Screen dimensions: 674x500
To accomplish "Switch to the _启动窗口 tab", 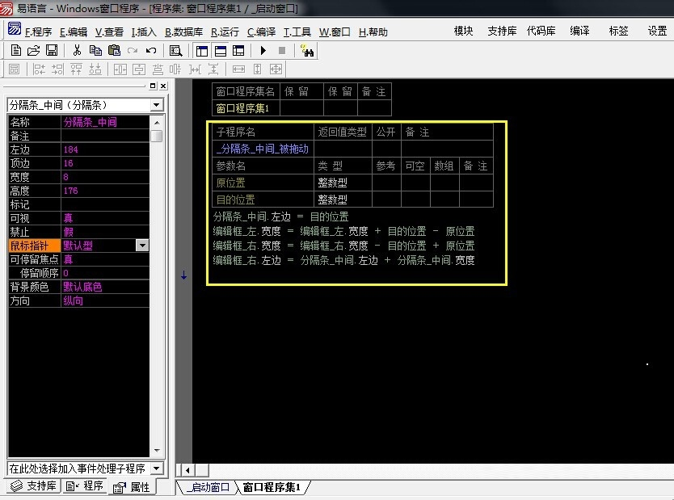I will pyautogui.click(x=207, y=487).
